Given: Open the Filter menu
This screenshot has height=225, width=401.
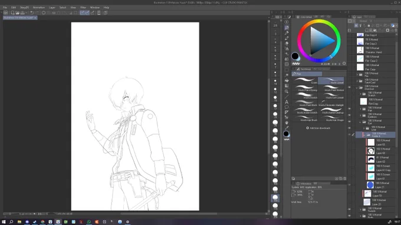Looking at the screenshot, I should pyautogui.click(x=83, y=8).
